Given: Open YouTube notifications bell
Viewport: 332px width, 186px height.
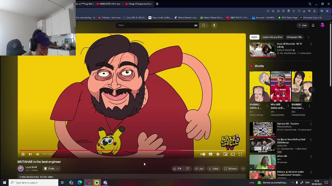Looking at the screenshot, I should click(x=313, y=25).
